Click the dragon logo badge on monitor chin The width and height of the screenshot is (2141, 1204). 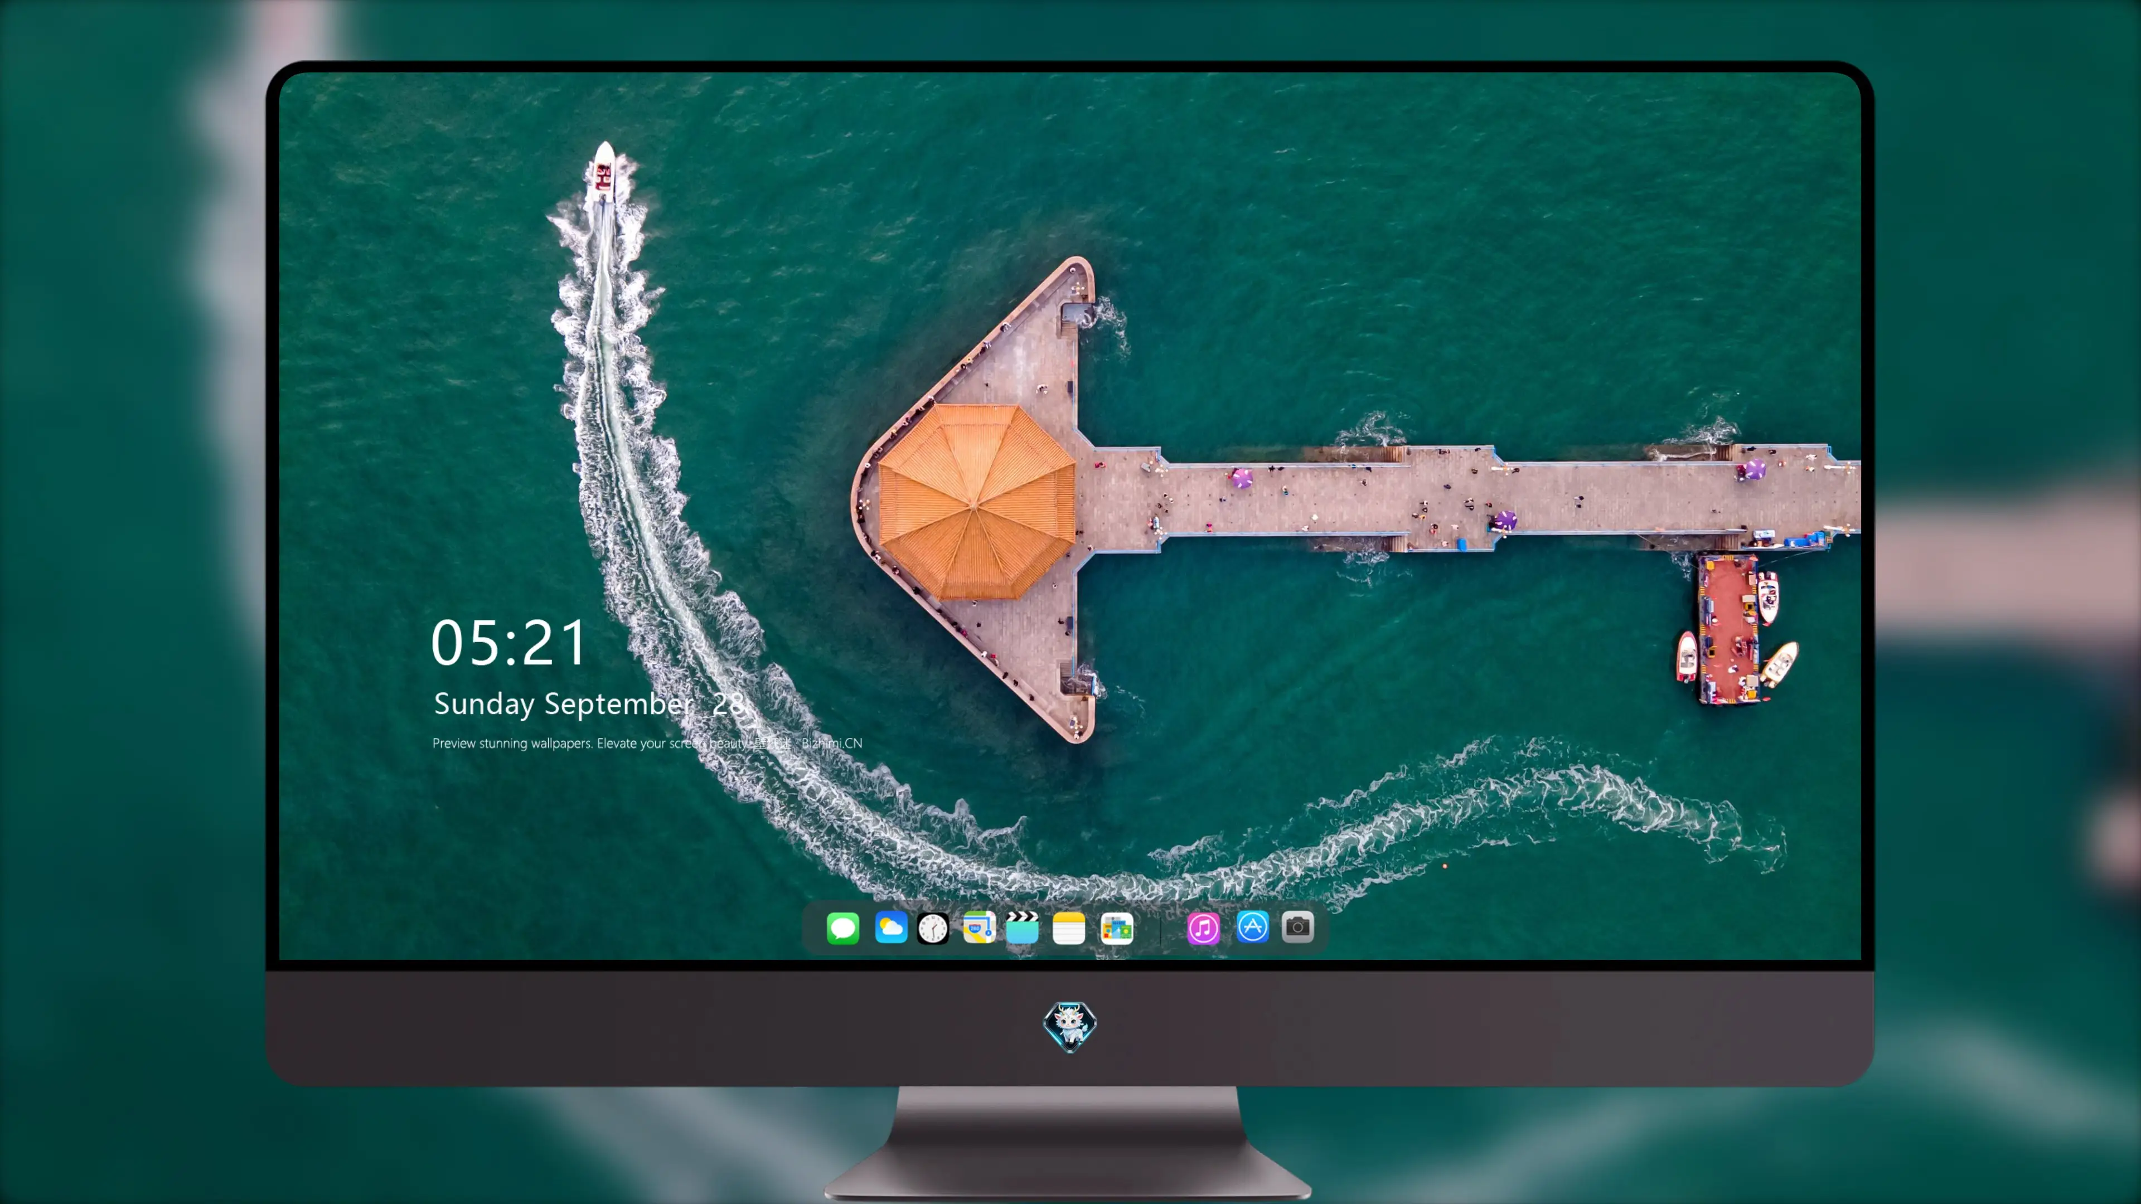[x=1070, y=1026]
